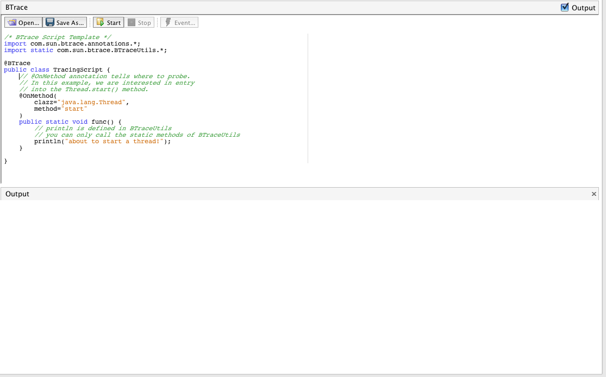Click the disabled Stop button
Screen dimensions: 606x377
click(x=139, y=22)
